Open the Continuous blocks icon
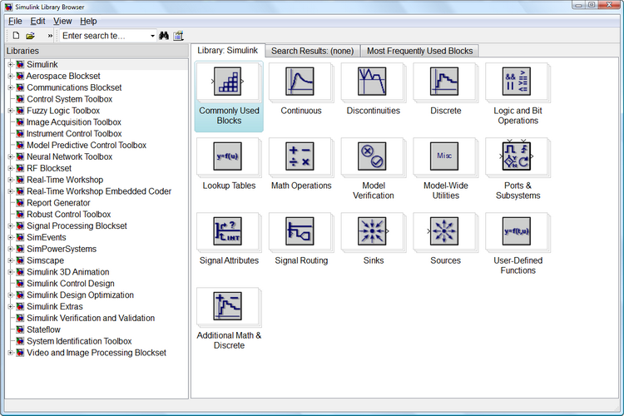The height and width of the screenshot is (416, 624). point(300,82)
